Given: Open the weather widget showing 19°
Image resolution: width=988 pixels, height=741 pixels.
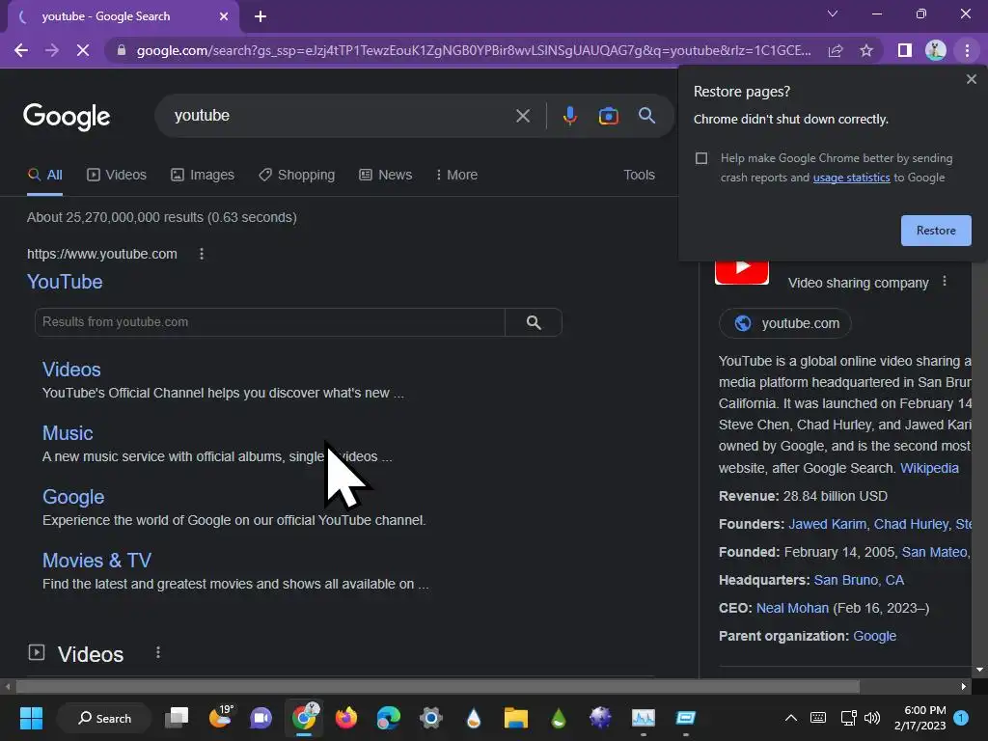Looking at the screenshot, I should [x=220, y=718].
